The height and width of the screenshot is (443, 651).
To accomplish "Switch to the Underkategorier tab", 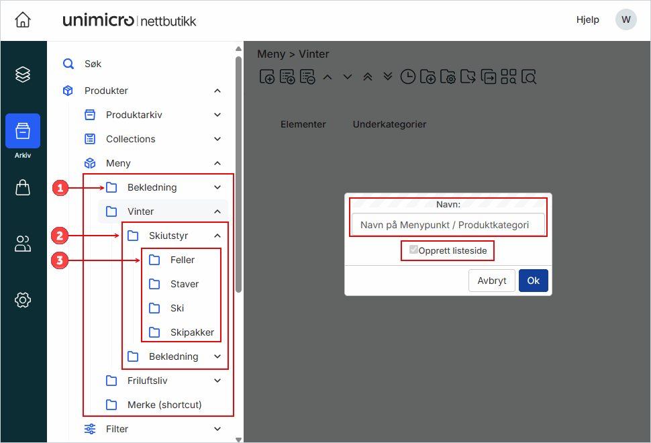I will point(389,124).
